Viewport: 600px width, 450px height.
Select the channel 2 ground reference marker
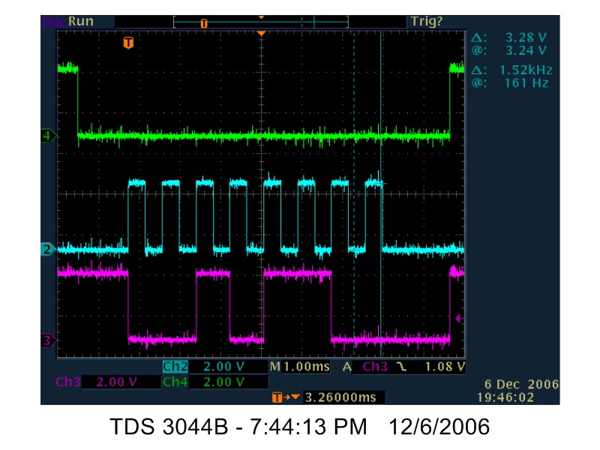pyautogui.click(x=46, y=250)
